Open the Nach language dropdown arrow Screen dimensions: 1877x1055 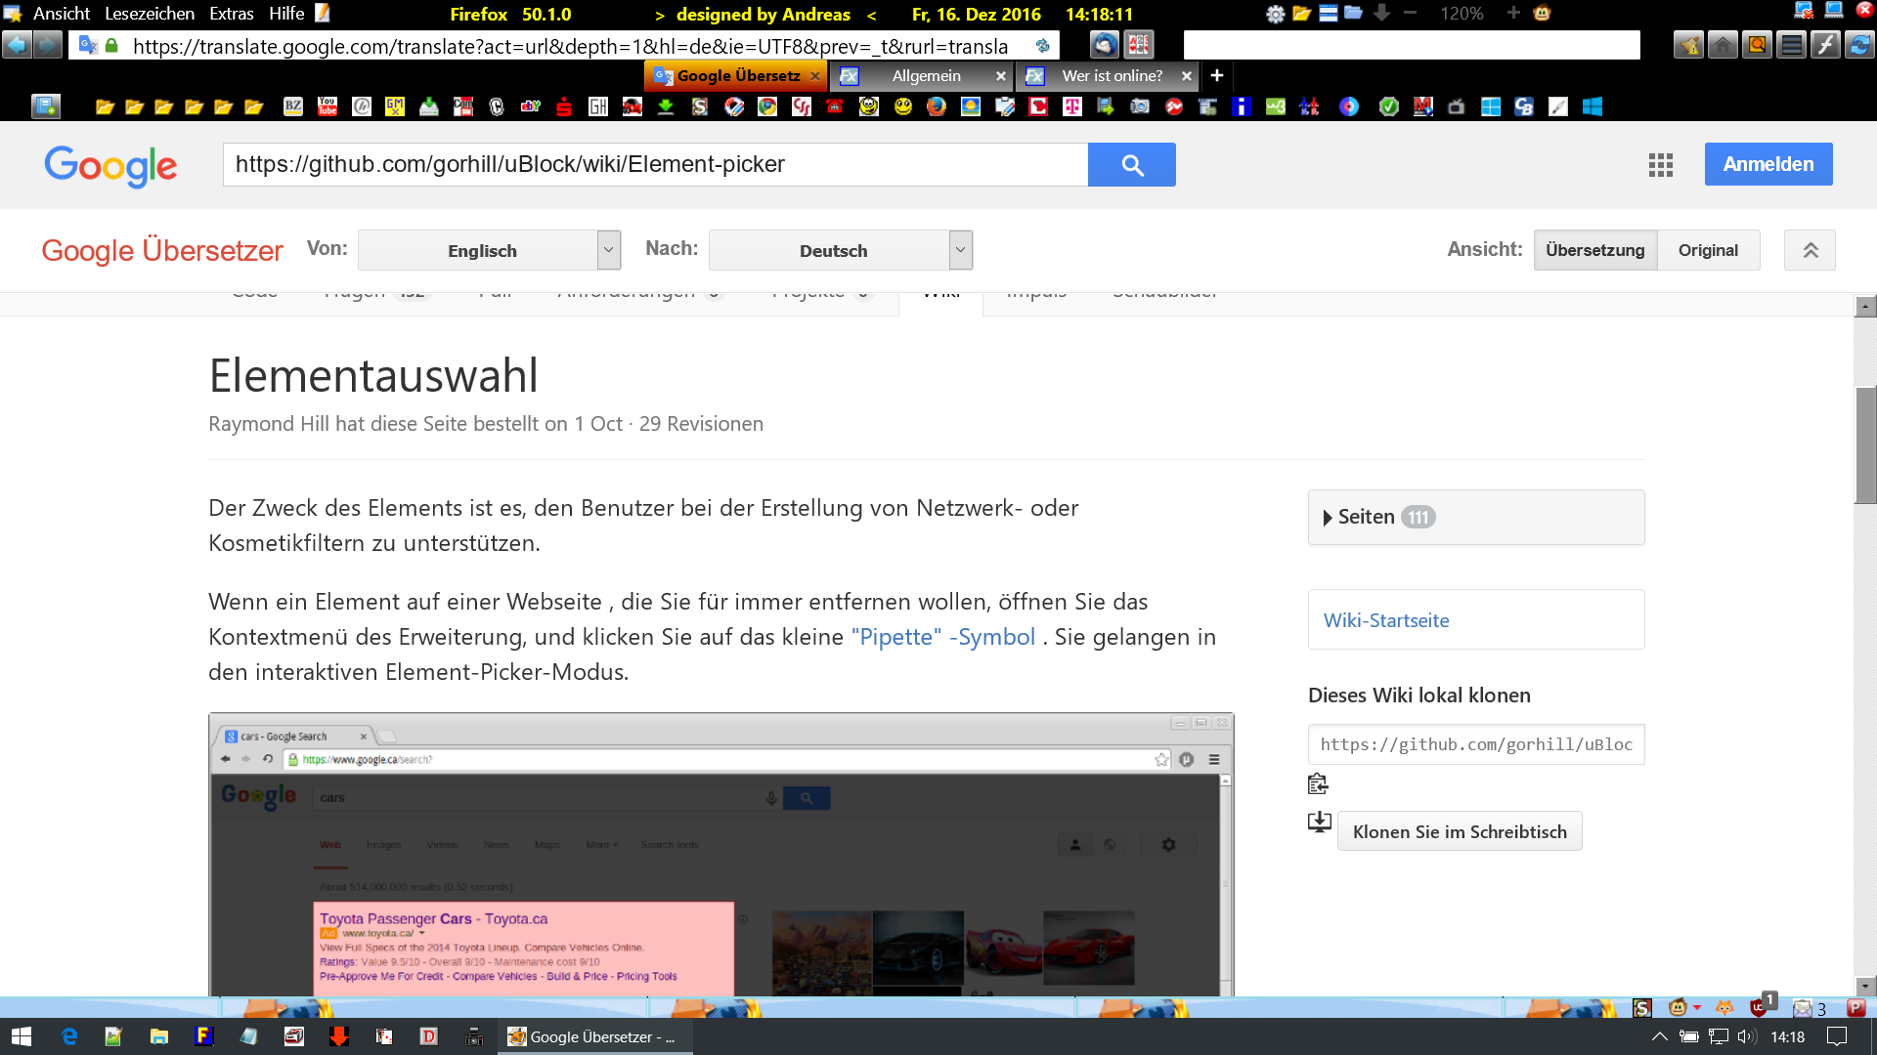click(x=960, y=250)
